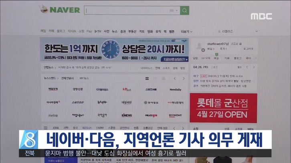
Task: Expand the 더보기 services menu
Action: [x=186, y=32]
